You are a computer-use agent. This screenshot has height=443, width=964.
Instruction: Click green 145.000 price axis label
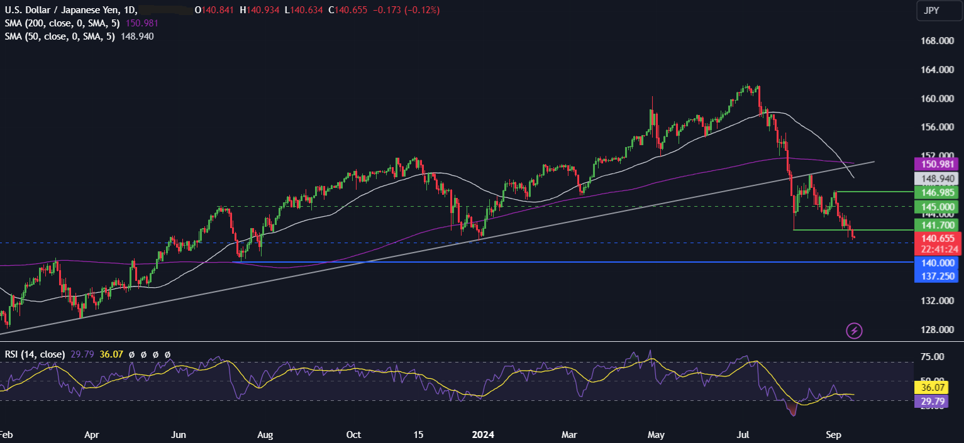(938, 207)
